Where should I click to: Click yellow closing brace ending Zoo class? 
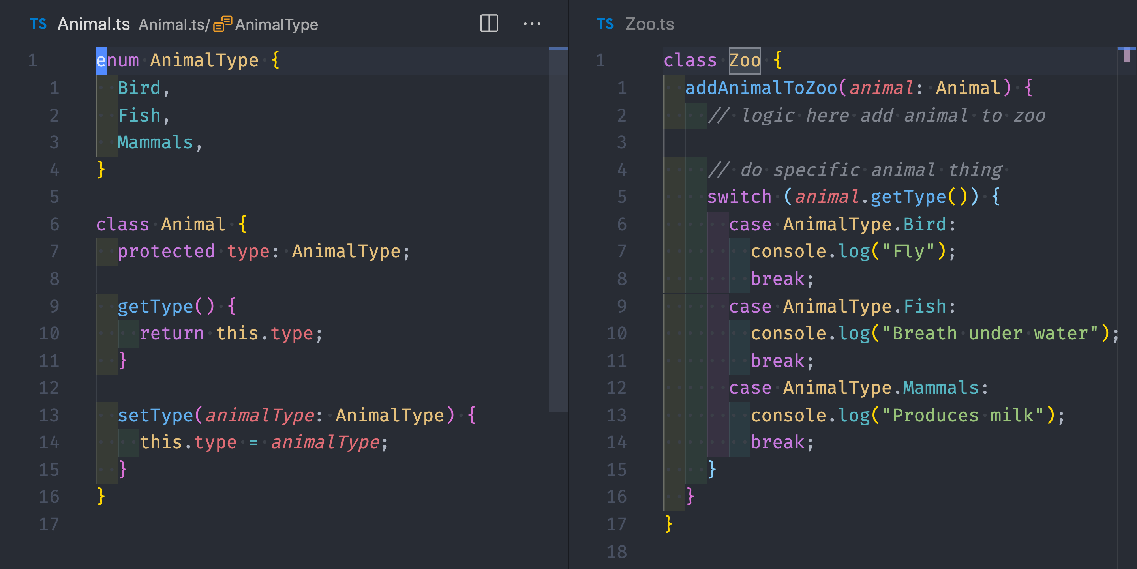tap(668, 524)
